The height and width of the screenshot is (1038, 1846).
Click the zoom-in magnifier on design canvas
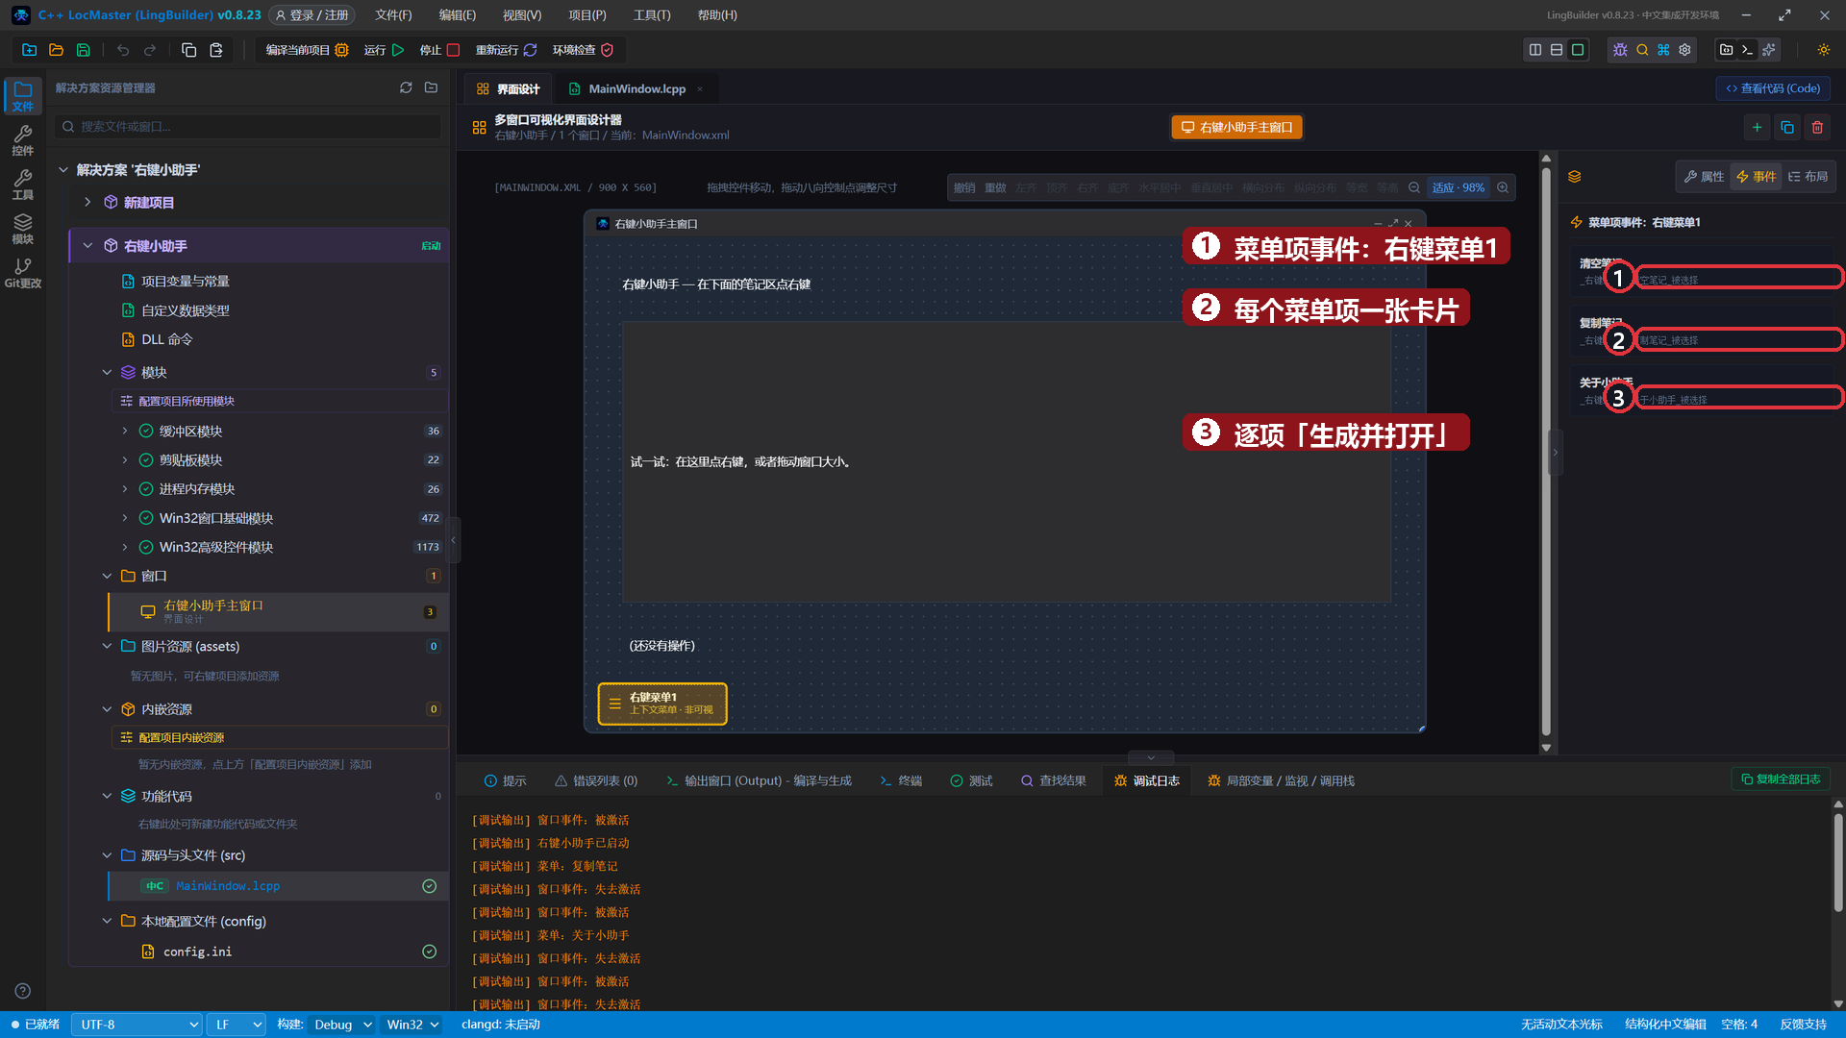[x=1503, y=187]
